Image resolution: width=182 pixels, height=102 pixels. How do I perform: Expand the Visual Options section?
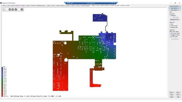tap(175, 8)
